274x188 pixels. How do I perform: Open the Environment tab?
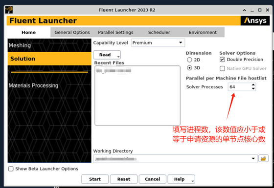(x=203, y=32)
